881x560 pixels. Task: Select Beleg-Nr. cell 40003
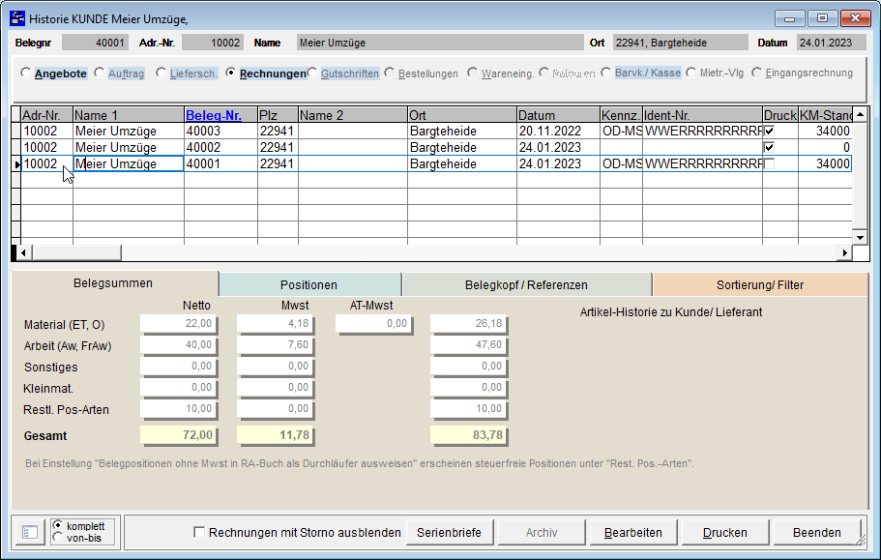point(220,131)
